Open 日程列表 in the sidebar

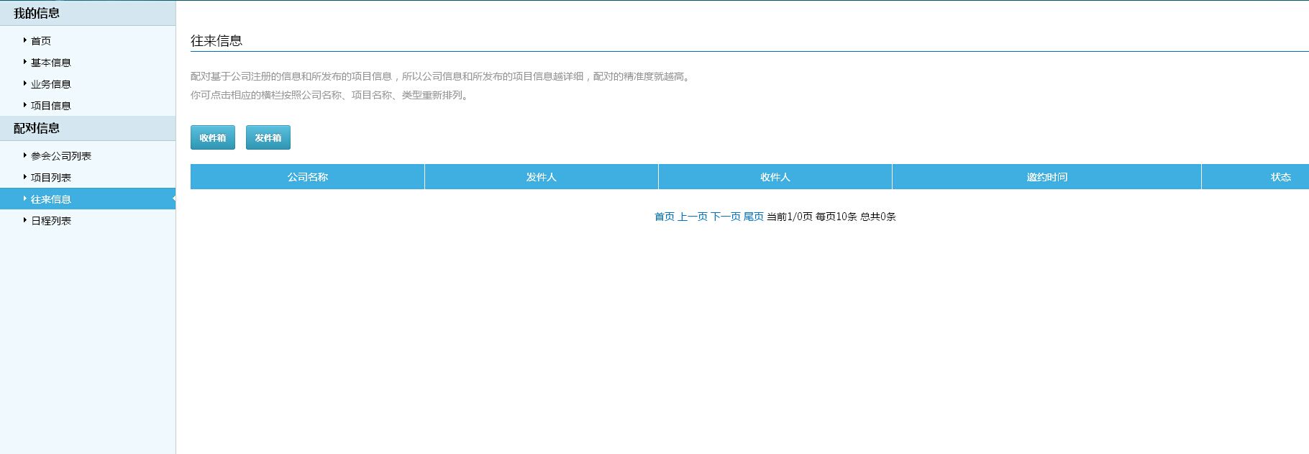pos(50,221)
